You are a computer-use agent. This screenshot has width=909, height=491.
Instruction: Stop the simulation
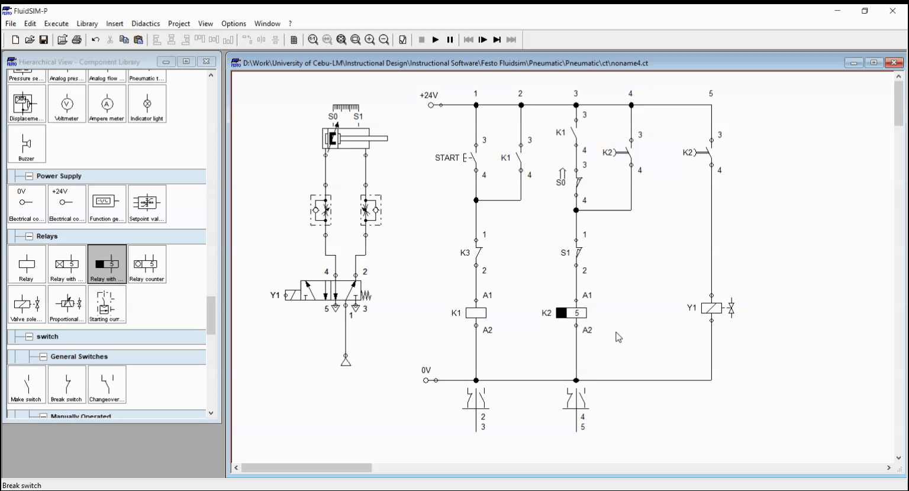click(x=421, y=40)
